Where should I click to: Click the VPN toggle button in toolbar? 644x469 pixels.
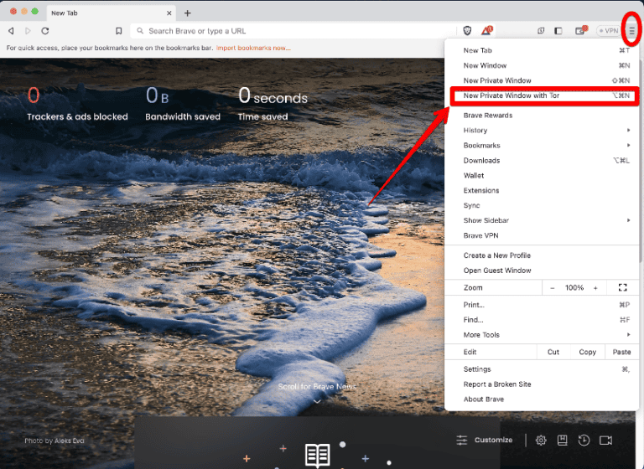pyautogui.click(x=608, y=31)
